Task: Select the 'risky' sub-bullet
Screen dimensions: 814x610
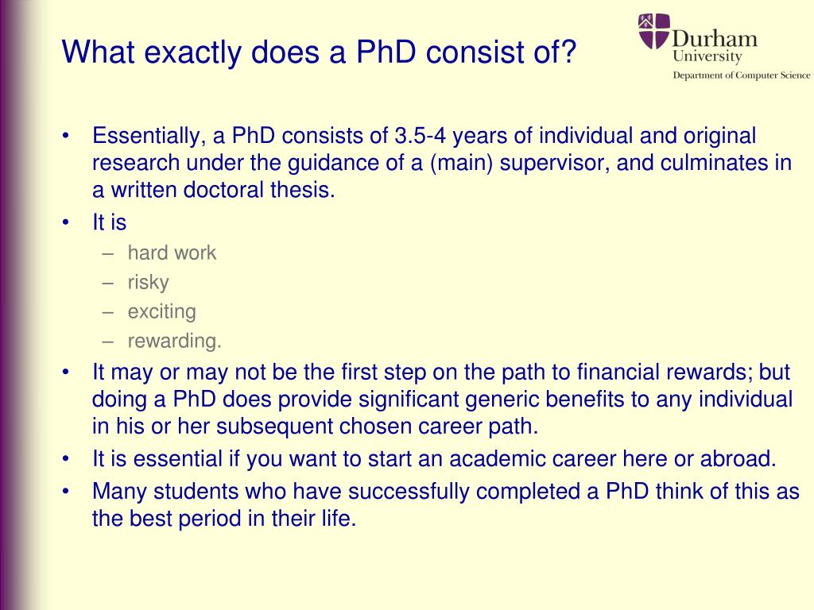Action: 148,282
